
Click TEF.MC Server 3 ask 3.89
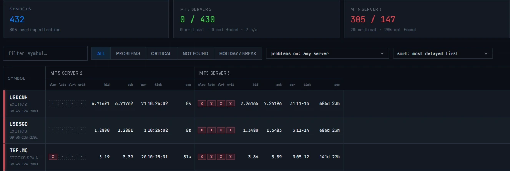click(277, 157)
